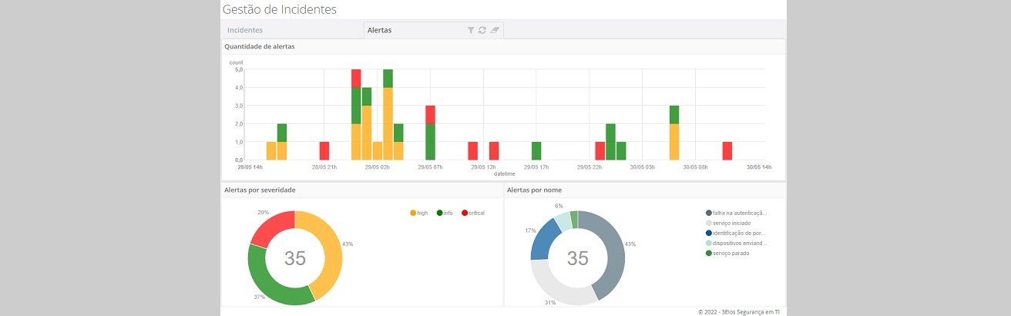Click the last red bar near 30/05 08h
The height and width of the screenshot is (316, 1011).
727,150
